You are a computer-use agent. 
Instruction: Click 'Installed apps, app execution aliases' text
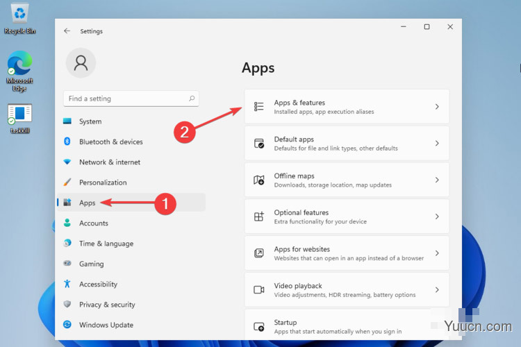324,112
